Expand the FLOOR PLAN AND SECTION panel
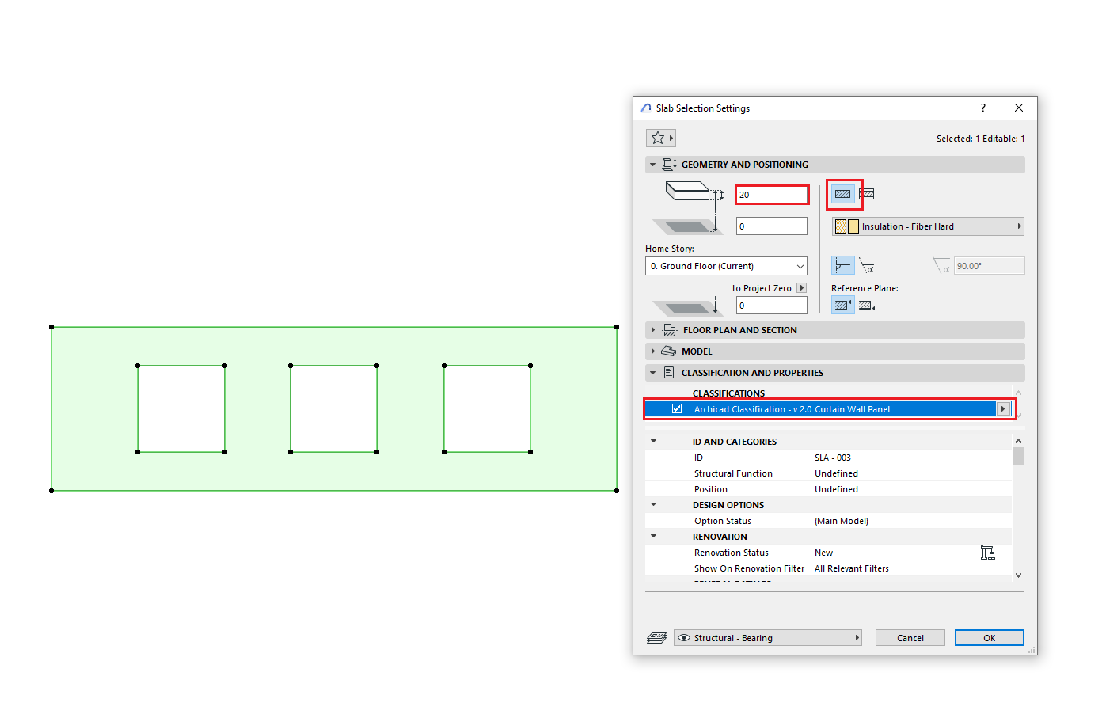The image size is (1106, 714). [652, 330]
